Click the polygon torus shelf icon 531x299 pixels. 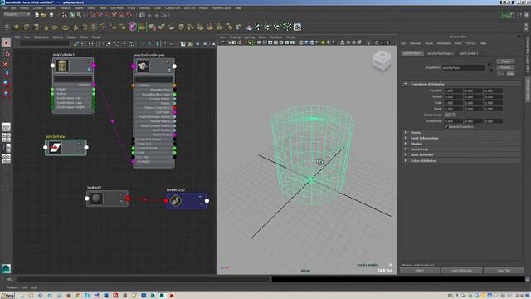click(65, 27)
